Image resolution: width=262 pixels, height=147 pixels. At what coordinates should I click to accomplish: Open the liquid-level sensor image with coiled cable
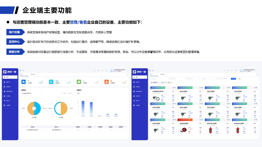coord(156,98)
